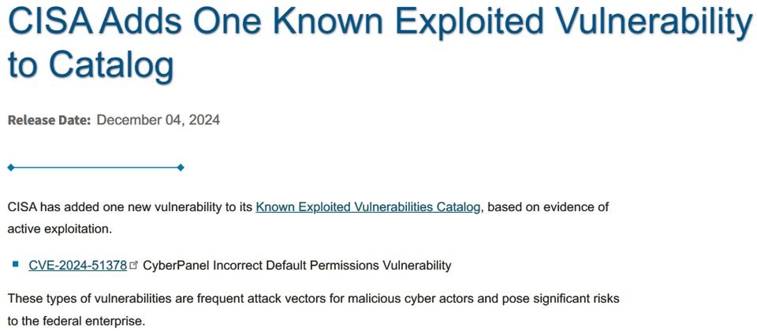
Task: Click the 'pose significant risks' phrase
Action: (561, 299)
